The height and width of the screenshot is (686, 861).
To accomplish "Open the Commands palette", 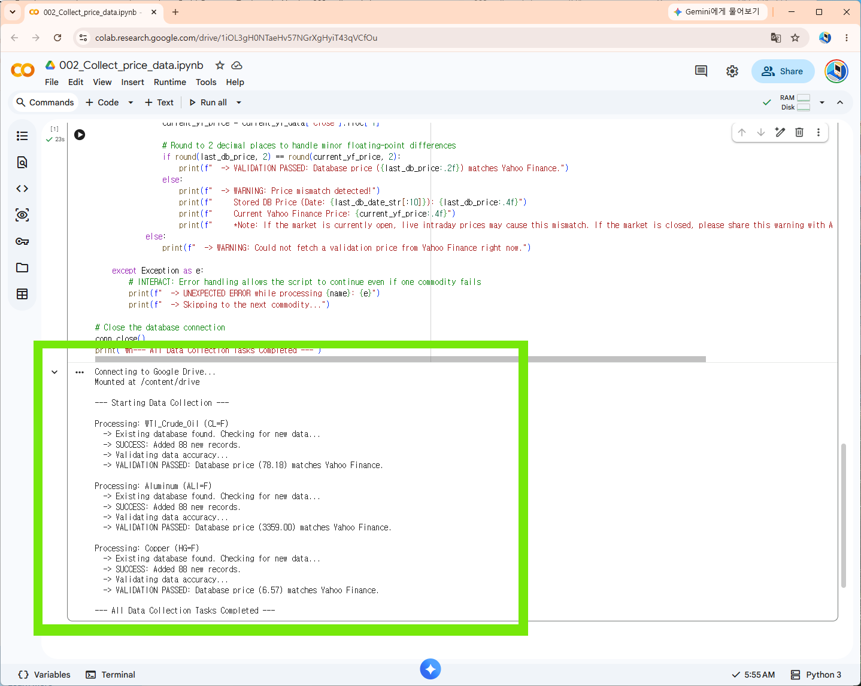I will point(45,102).
